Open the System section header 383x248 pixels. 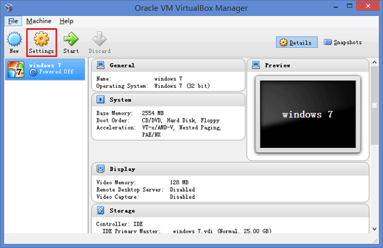click(169, 99)
